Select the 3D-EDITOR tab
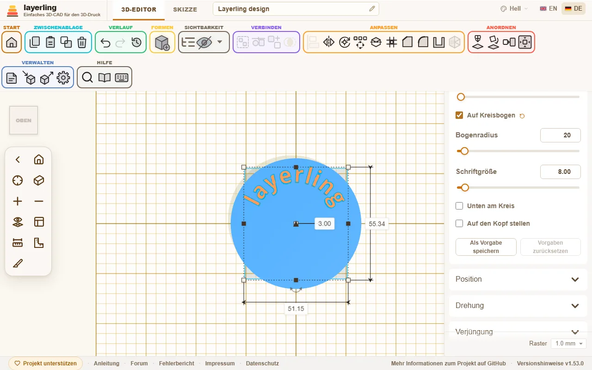592x370 pixels. (139, 9)
